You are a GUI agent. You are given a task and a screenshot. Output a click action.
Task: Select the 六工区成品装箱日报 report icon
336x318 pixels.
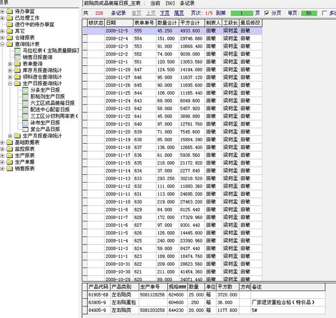26,103
